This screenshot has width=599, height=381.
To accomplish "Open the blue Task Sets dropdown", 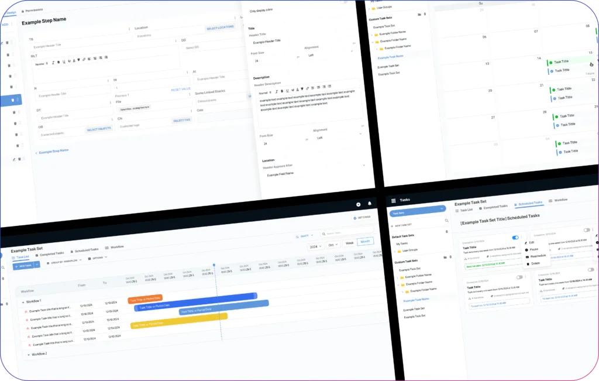I will pyautogui.click(x=417, y=211).
